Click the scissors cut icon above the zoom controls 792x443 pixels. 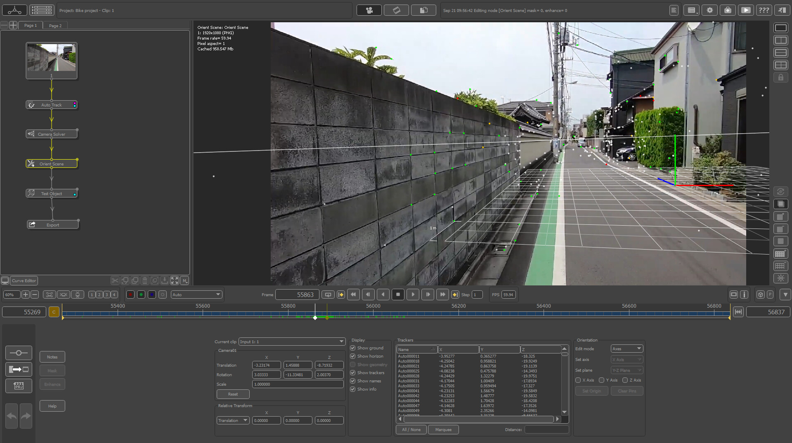pyautogui.click(x=115, y=280)
